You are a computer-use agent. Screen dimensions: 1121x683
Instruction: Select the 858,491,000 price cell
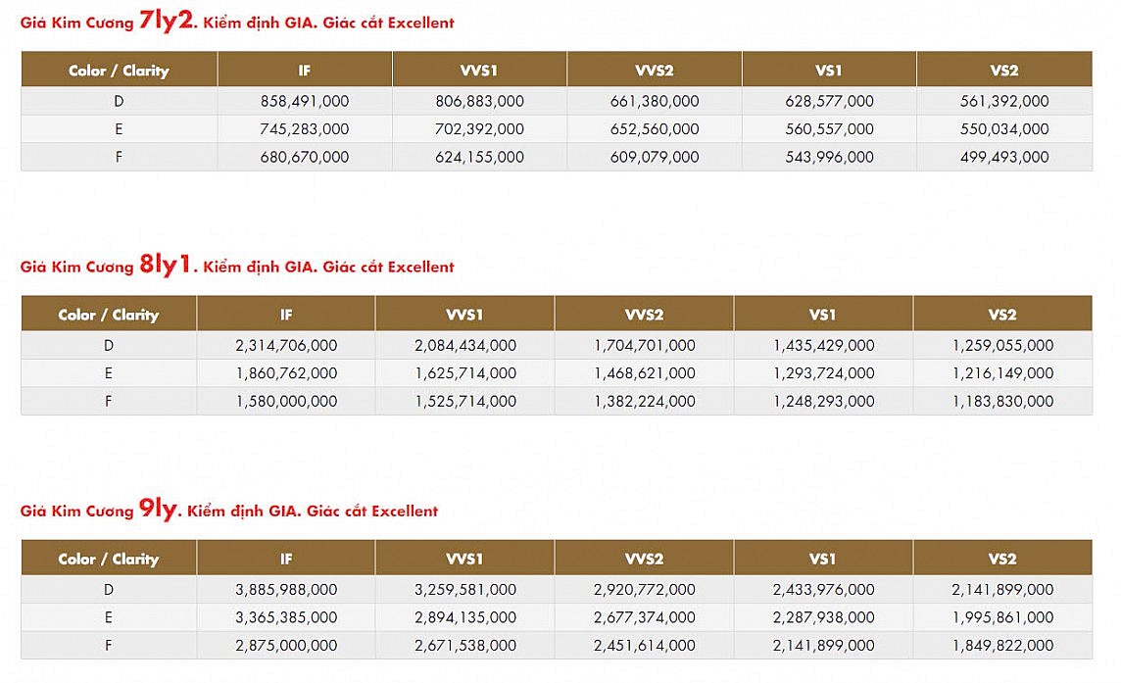(x=305, y=101)
